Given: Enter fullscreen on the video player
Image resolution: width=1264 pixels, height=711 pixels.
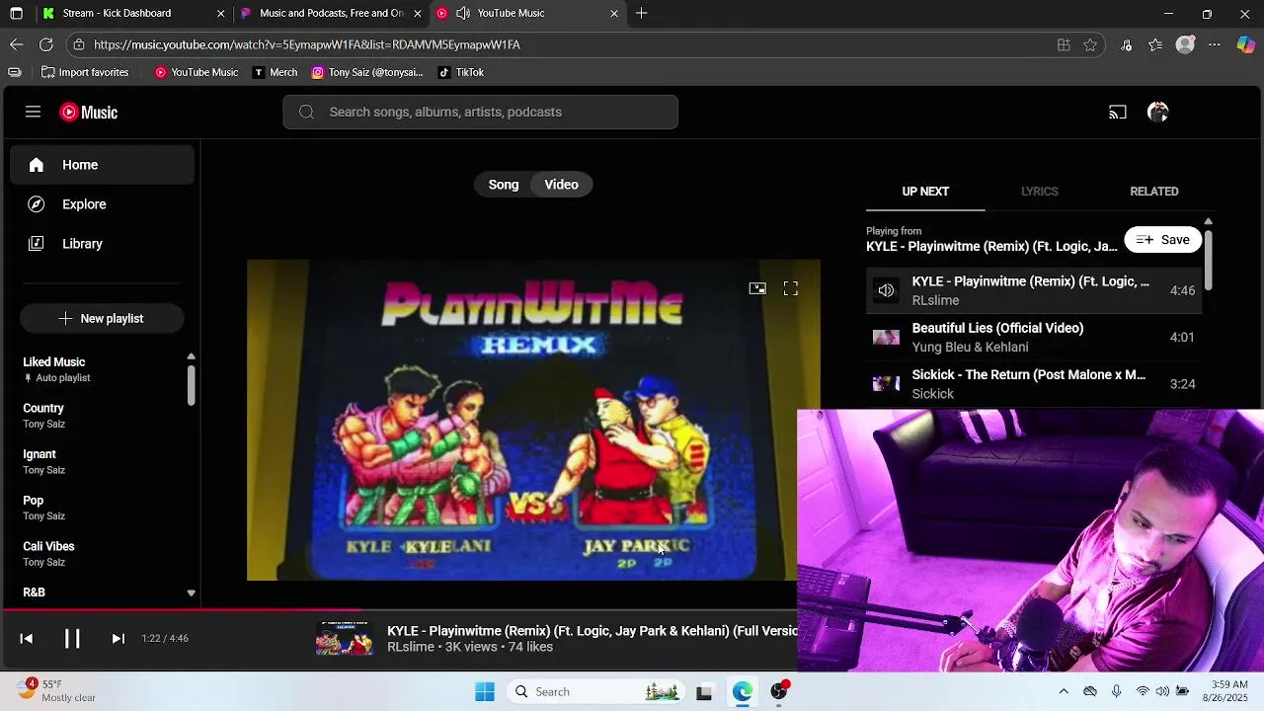Looking at the screenshot, I should click(790, 288).
